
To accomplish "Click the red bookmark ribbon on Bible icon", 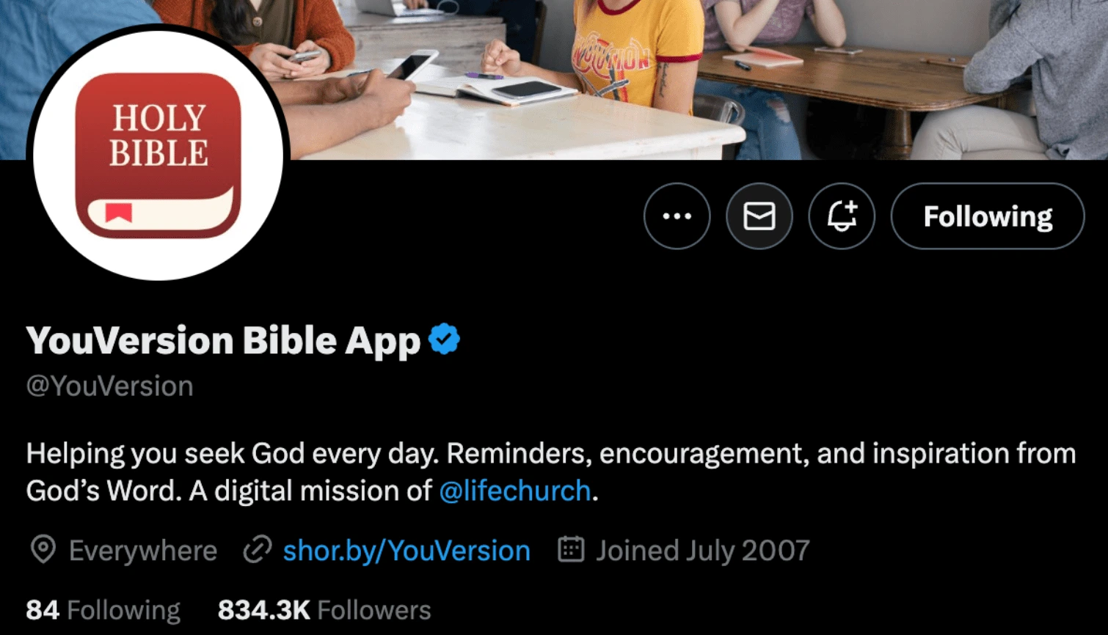I will click(118, 213).
